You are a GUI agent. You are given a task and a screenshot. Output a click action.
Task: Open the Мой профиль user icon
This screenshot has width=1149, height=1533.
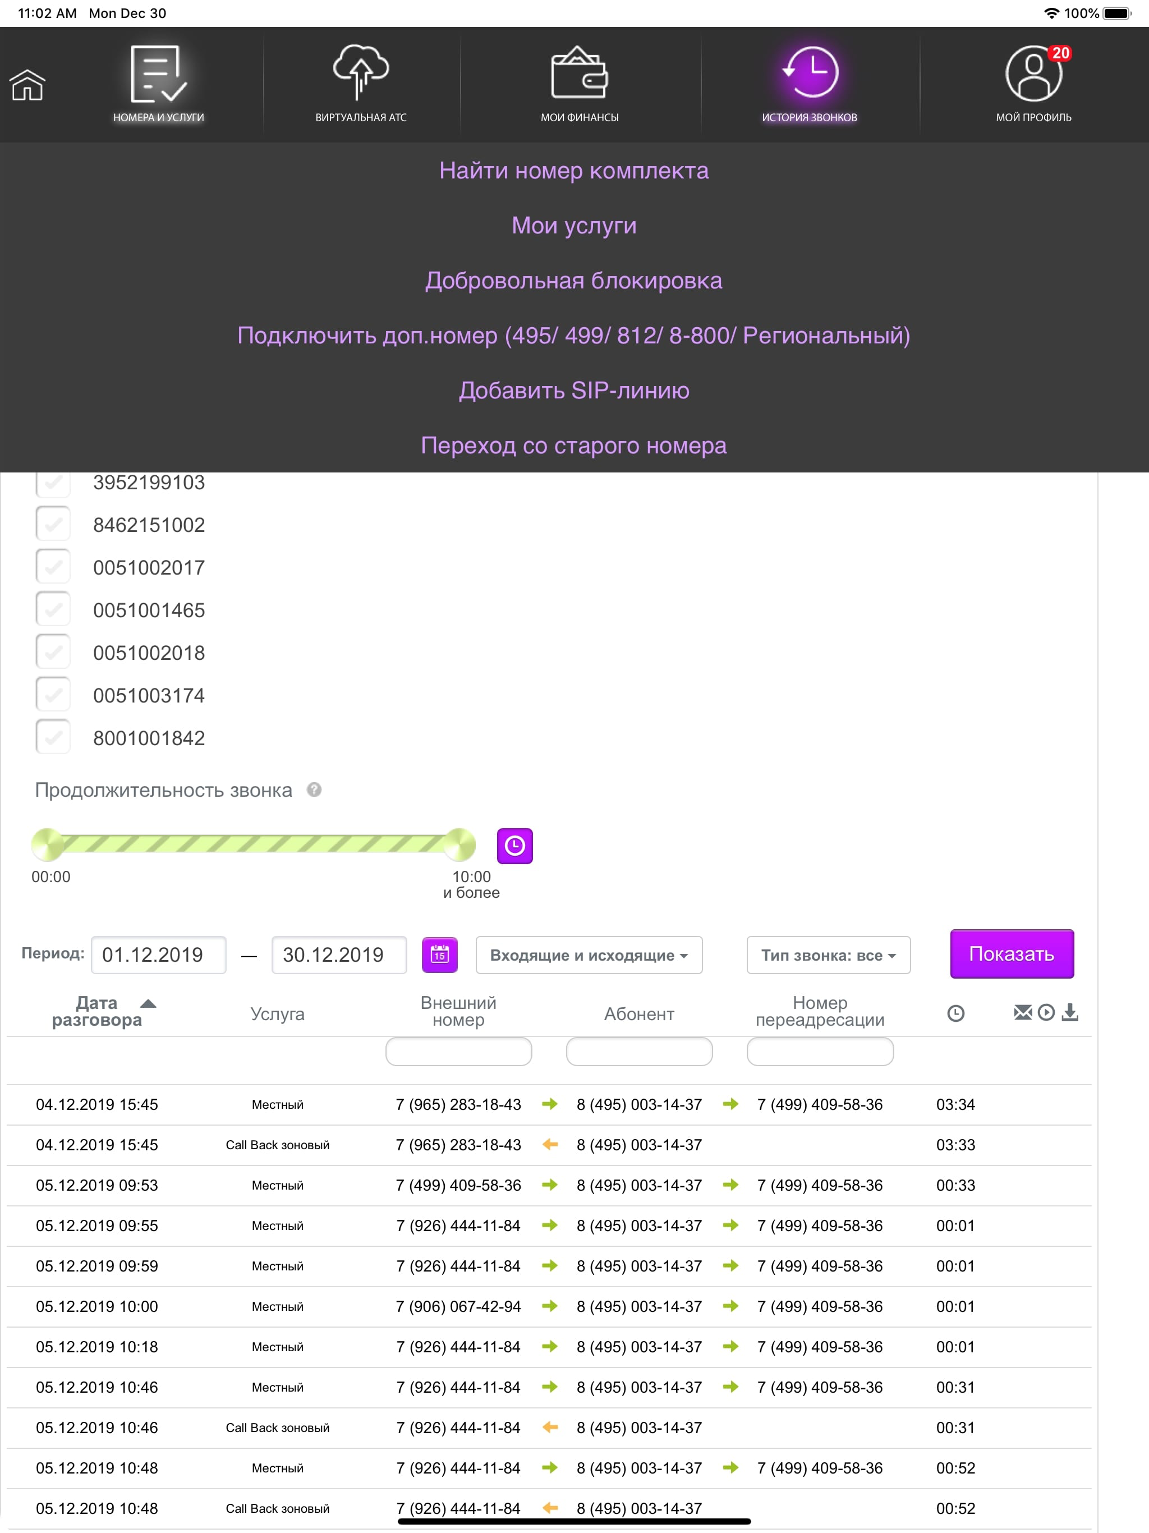point(1033,74)
